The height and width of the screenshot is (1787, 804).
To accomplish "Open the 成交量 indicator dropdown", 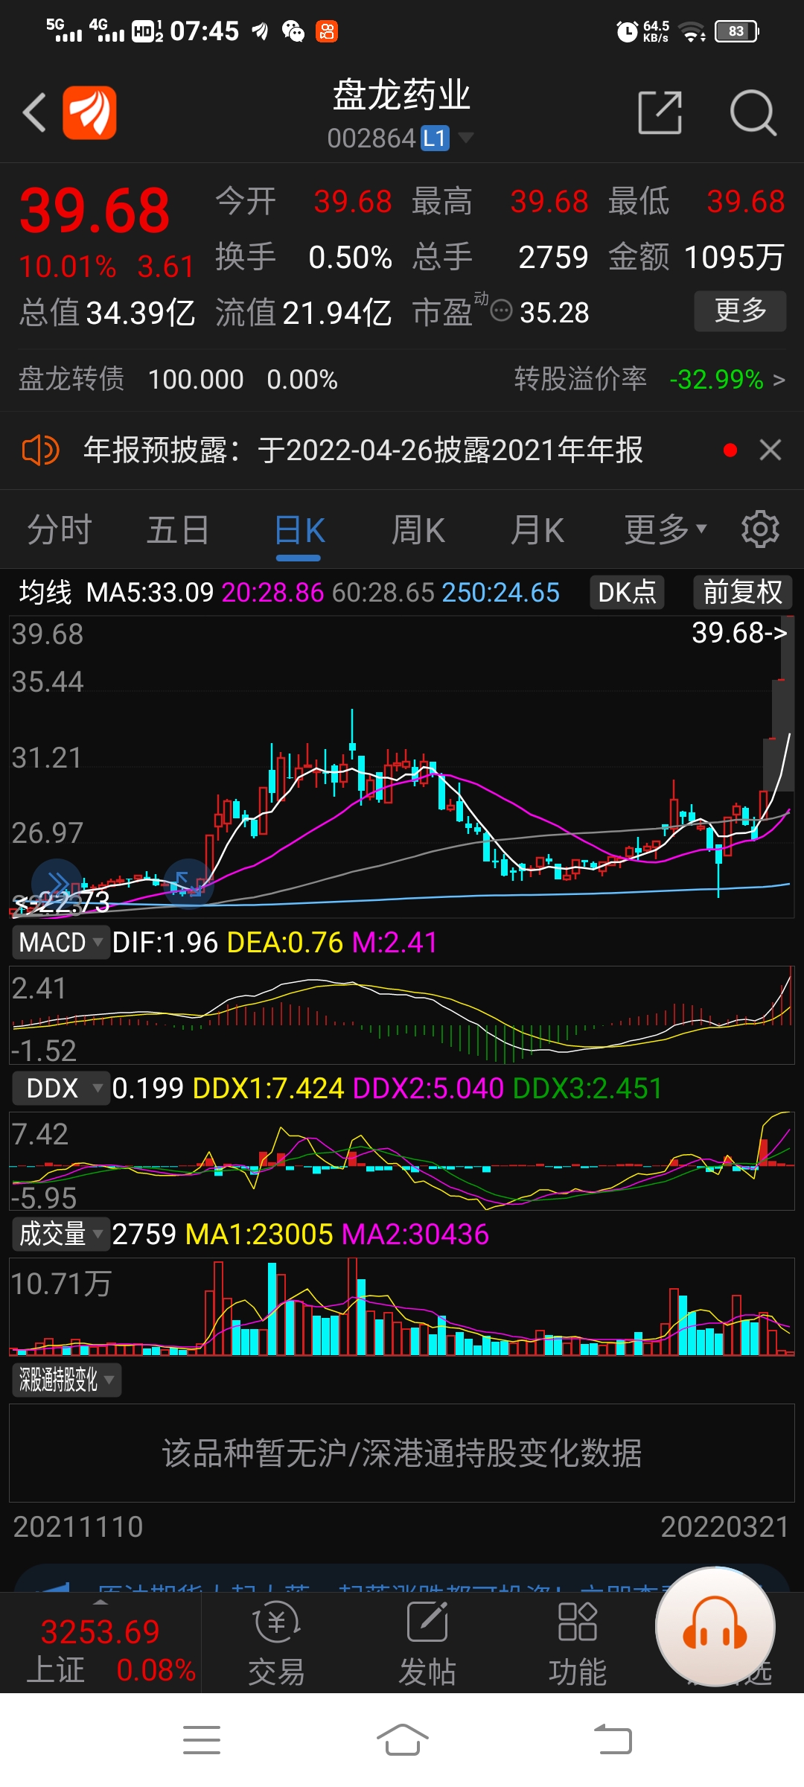I will [60, 1234].
